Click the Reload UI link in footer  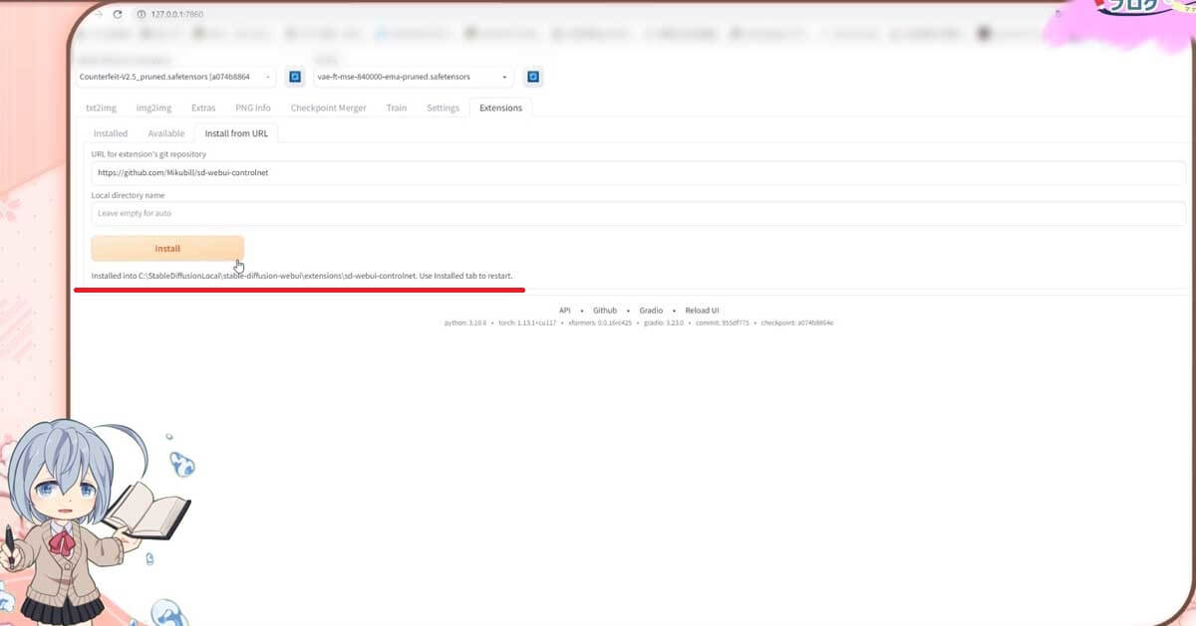point(702,310)
